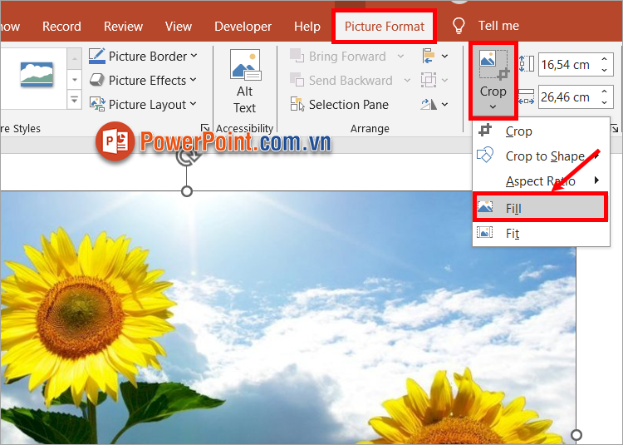Click the picture rotation handle
Screen dimensions: 623x445
[x=186, y=156]
